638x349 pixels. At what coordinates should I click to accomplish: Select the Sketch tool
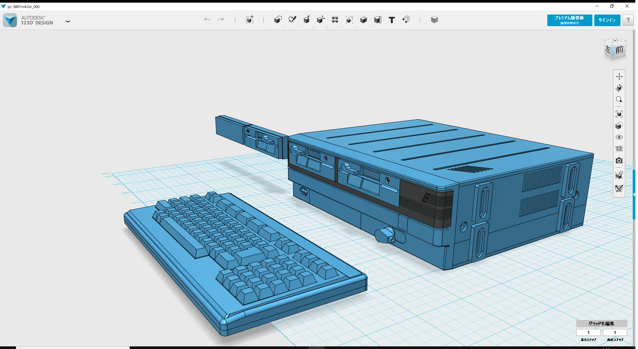click(x=293, y=20)
